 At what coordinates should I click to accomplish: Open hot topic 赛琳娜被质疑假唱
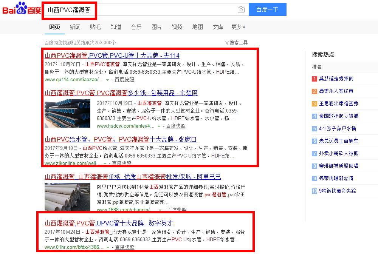click(338, 166)
